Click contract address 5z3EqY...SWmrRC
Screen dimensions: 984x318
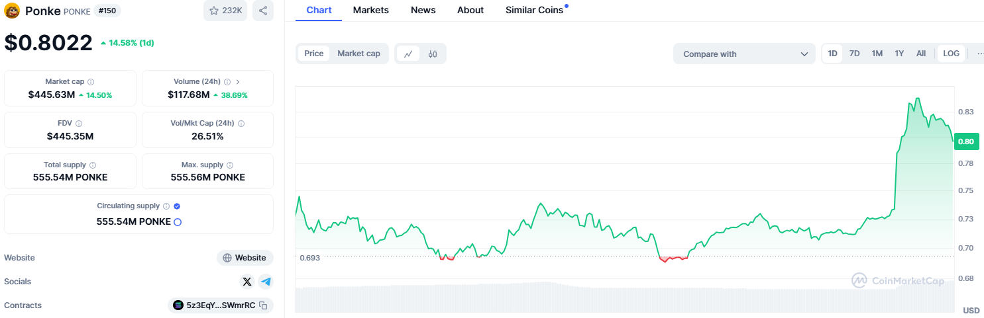(221, 305)
